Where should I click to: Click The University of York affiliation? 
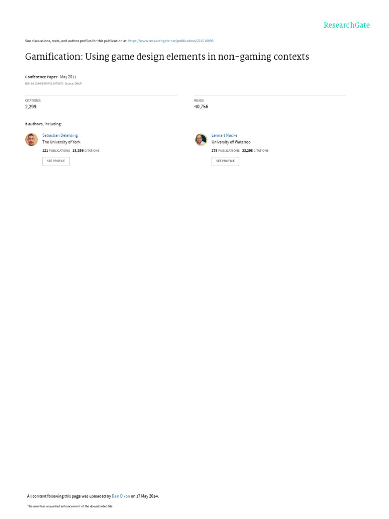61,142
